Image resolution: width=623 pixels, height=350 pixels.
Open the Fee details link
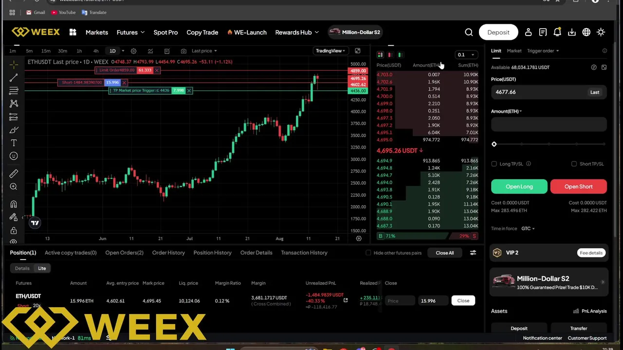591,253
